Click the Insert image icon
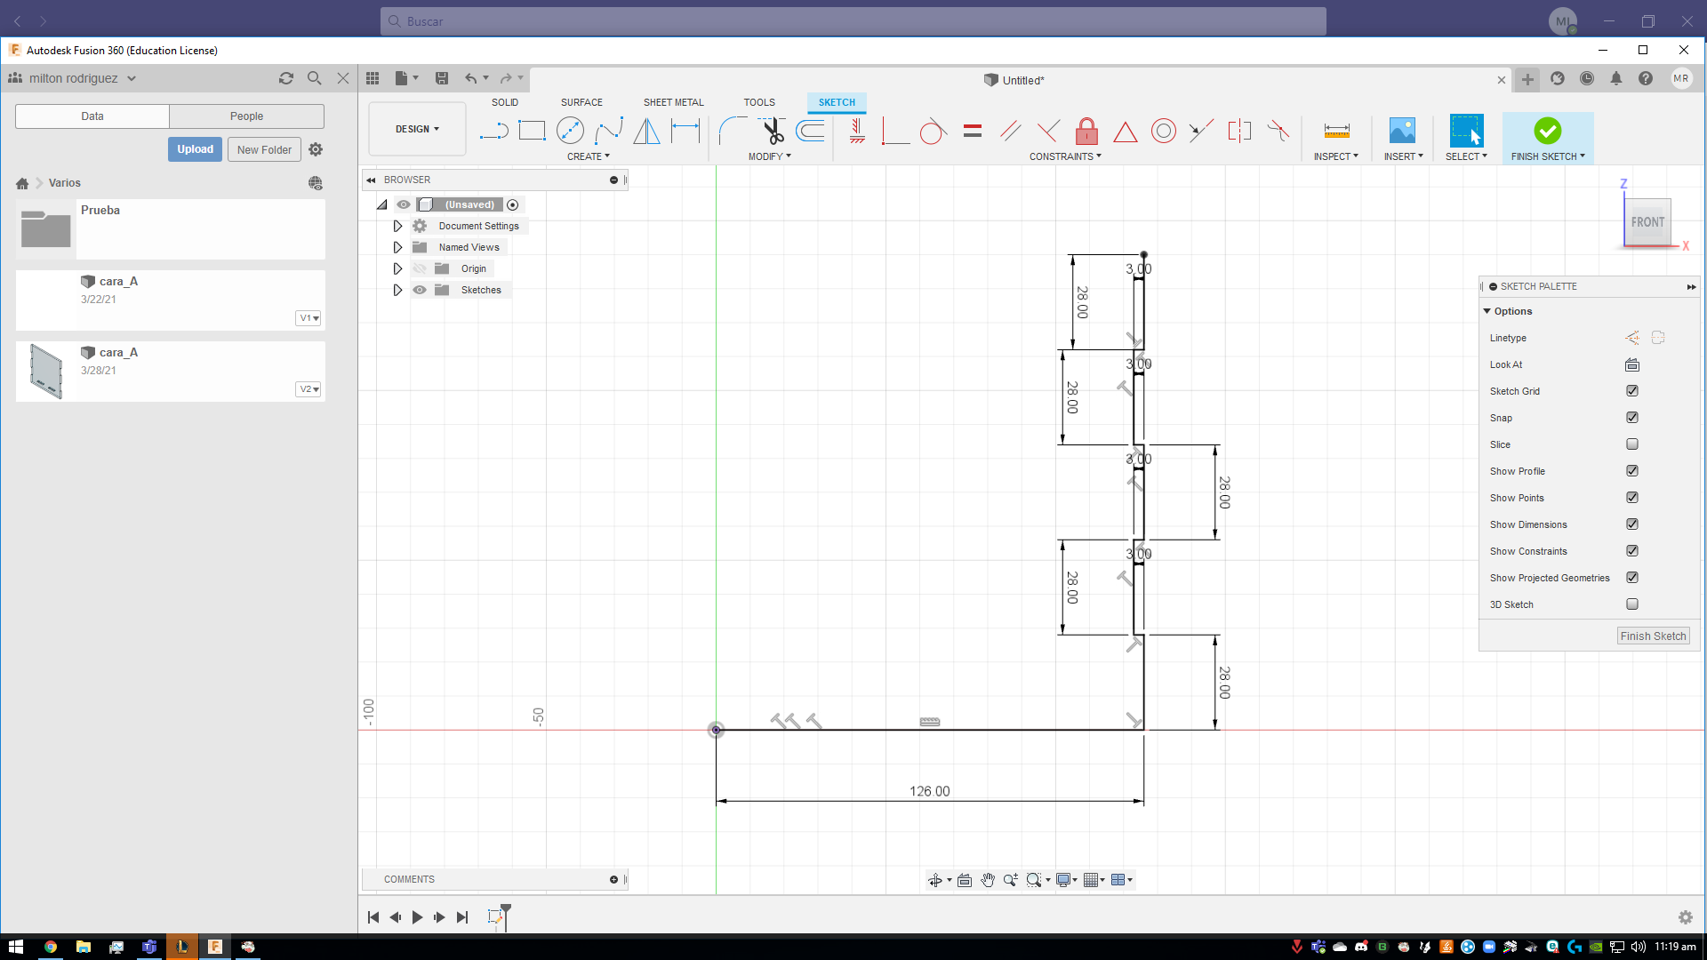 1402,132
